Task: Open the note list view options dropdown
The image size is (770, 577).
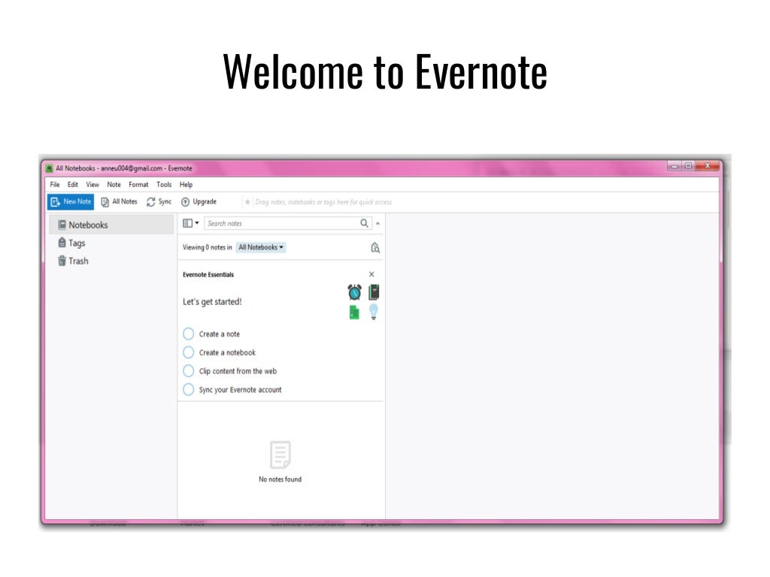Action: click(190, 223)
